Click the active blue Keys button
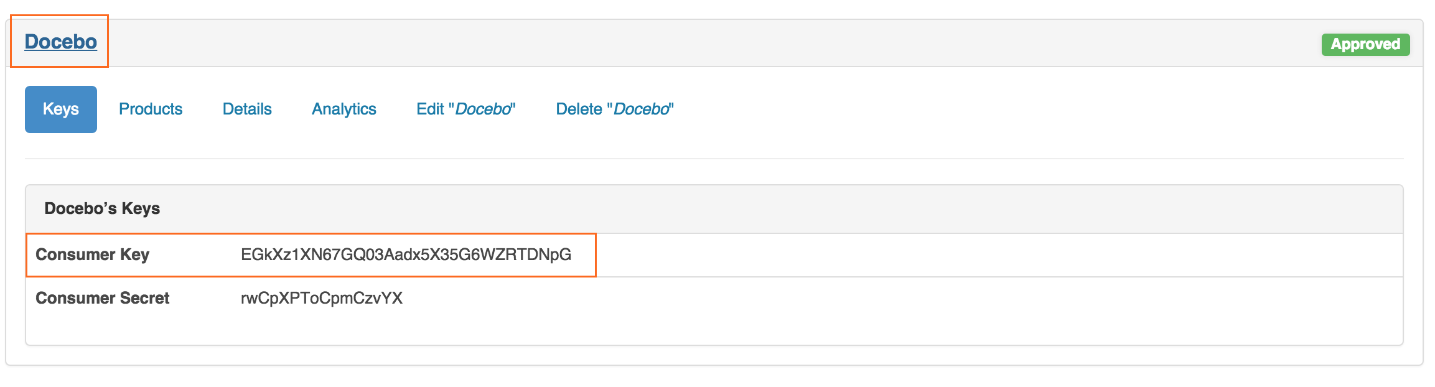This screenshot has height=387, width=1435. [60, 109]
